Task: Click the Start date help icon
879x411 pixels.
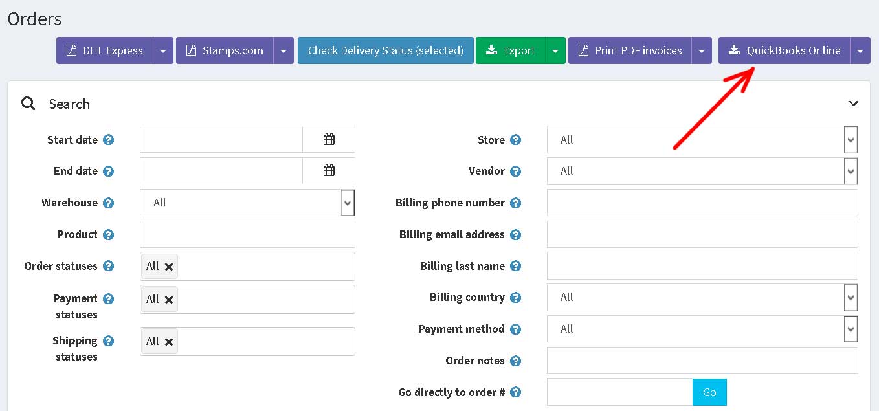Action: point(109,140)
